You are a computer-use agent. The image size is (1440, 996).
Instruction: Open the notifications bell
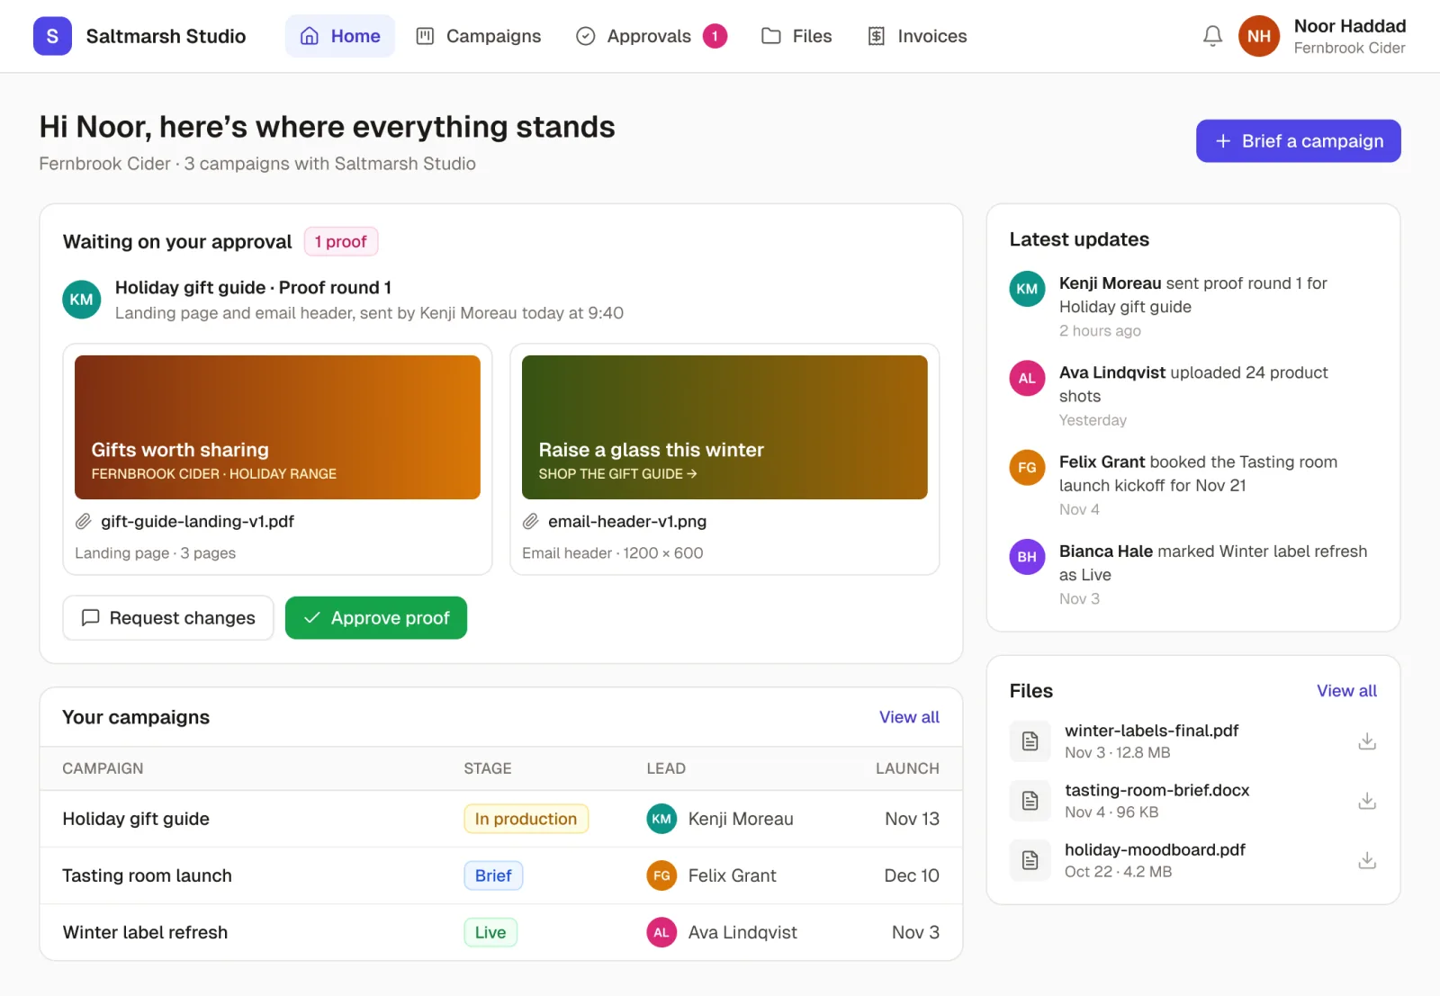click(x=1212, y=36)
